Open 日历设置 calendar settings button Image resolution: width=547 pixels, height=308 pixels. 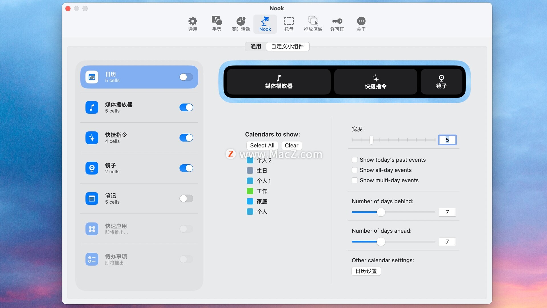coord(366,271)
